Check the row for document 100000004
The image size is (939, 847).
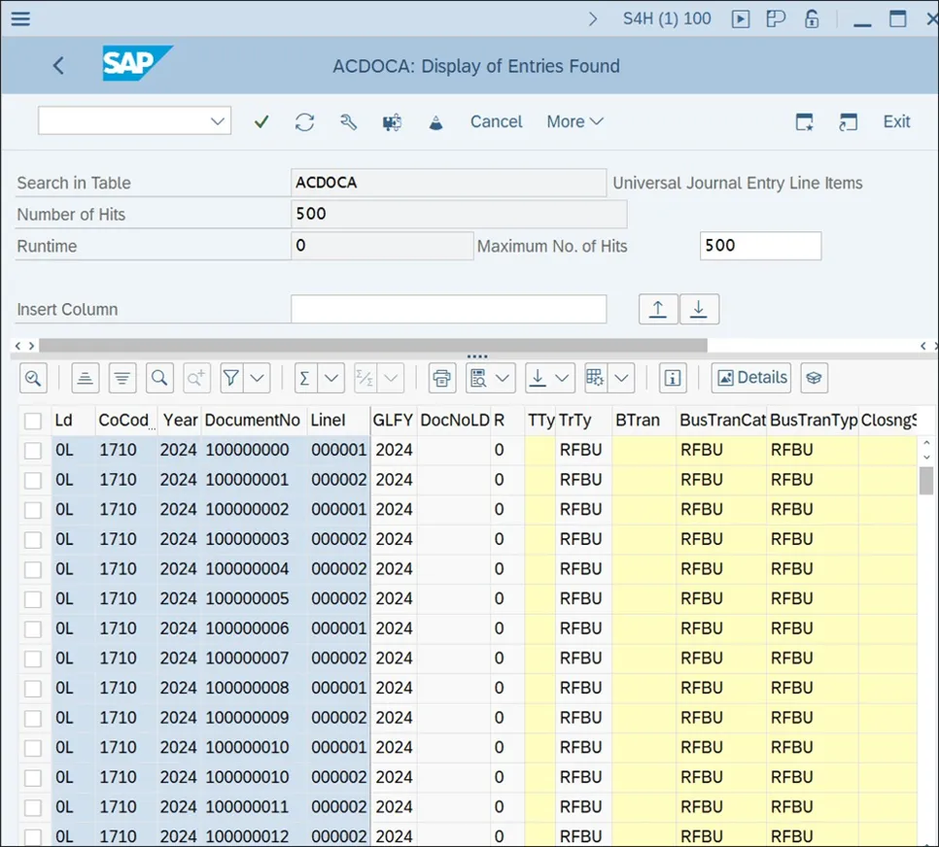click(33, 569)
